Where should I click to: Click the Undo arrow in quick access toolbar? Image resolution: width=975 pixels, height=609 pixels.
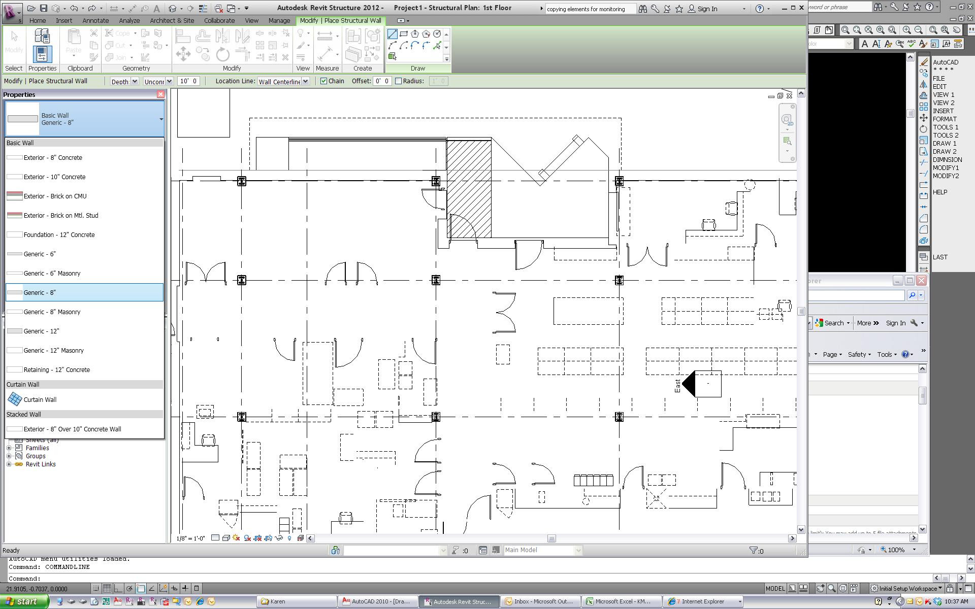(74, 8)
